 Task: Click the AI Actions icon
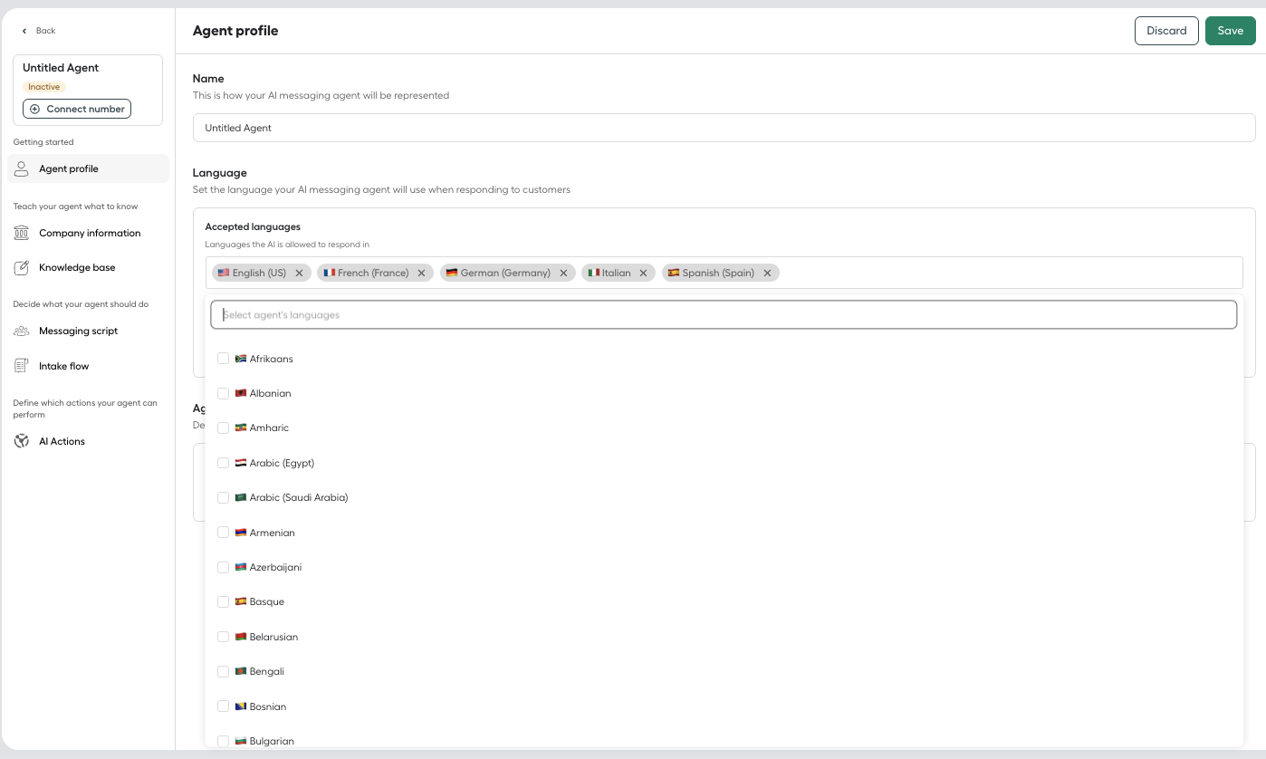pos(22,441)
